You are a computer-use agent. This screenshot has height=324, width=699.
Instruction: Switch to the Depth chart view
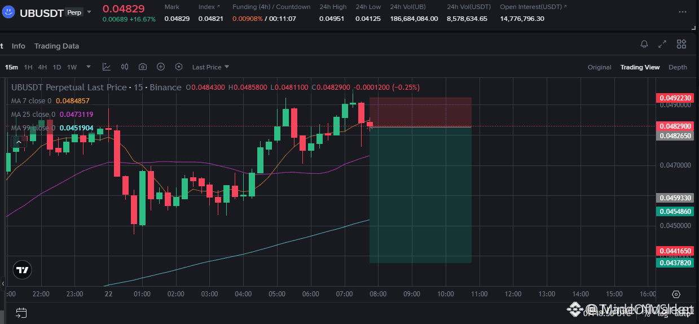coord(678,67)
